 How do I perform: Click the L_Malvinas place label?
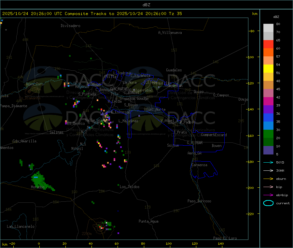128,121
